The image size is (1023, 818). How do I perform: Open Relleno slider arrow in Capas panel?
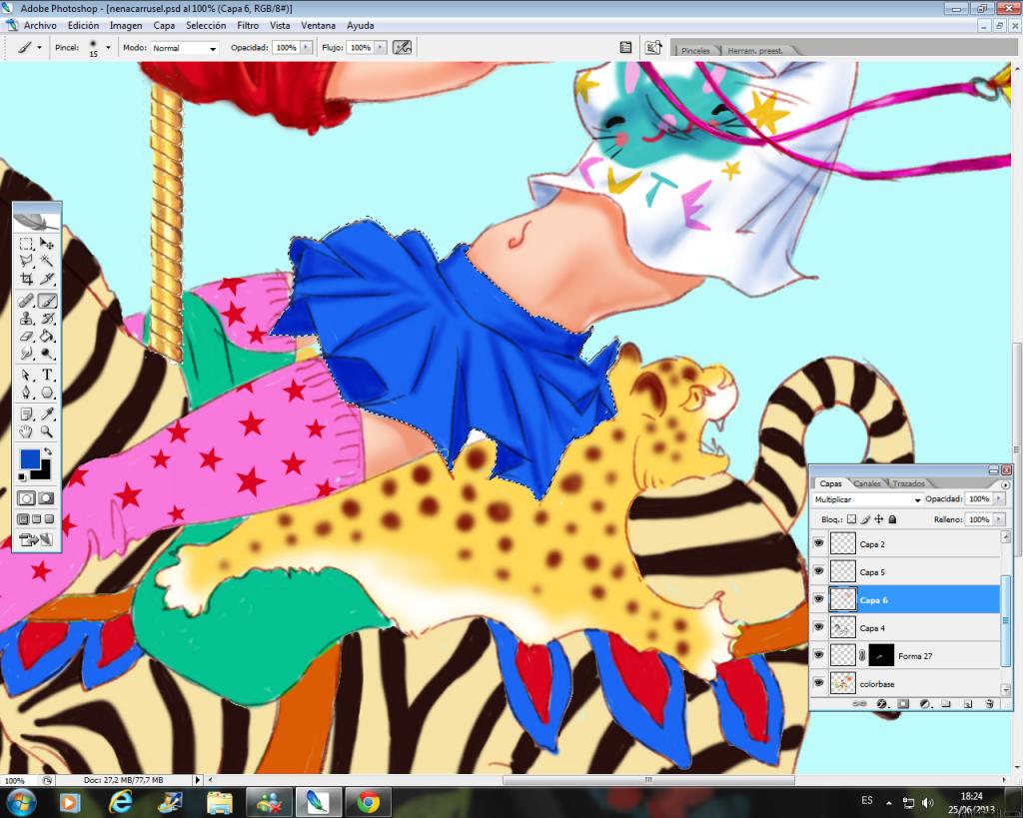click(x=999, y=520)
